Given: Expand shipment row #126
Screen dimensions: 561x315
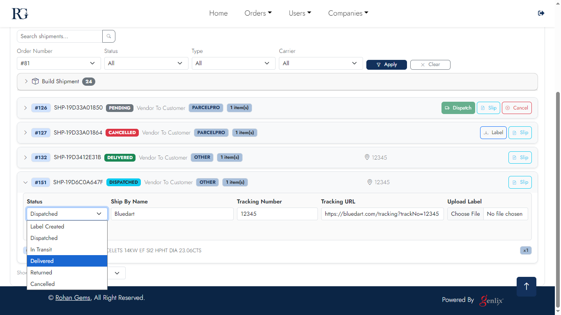Looking at the screenshot, I should click(25, 108).
